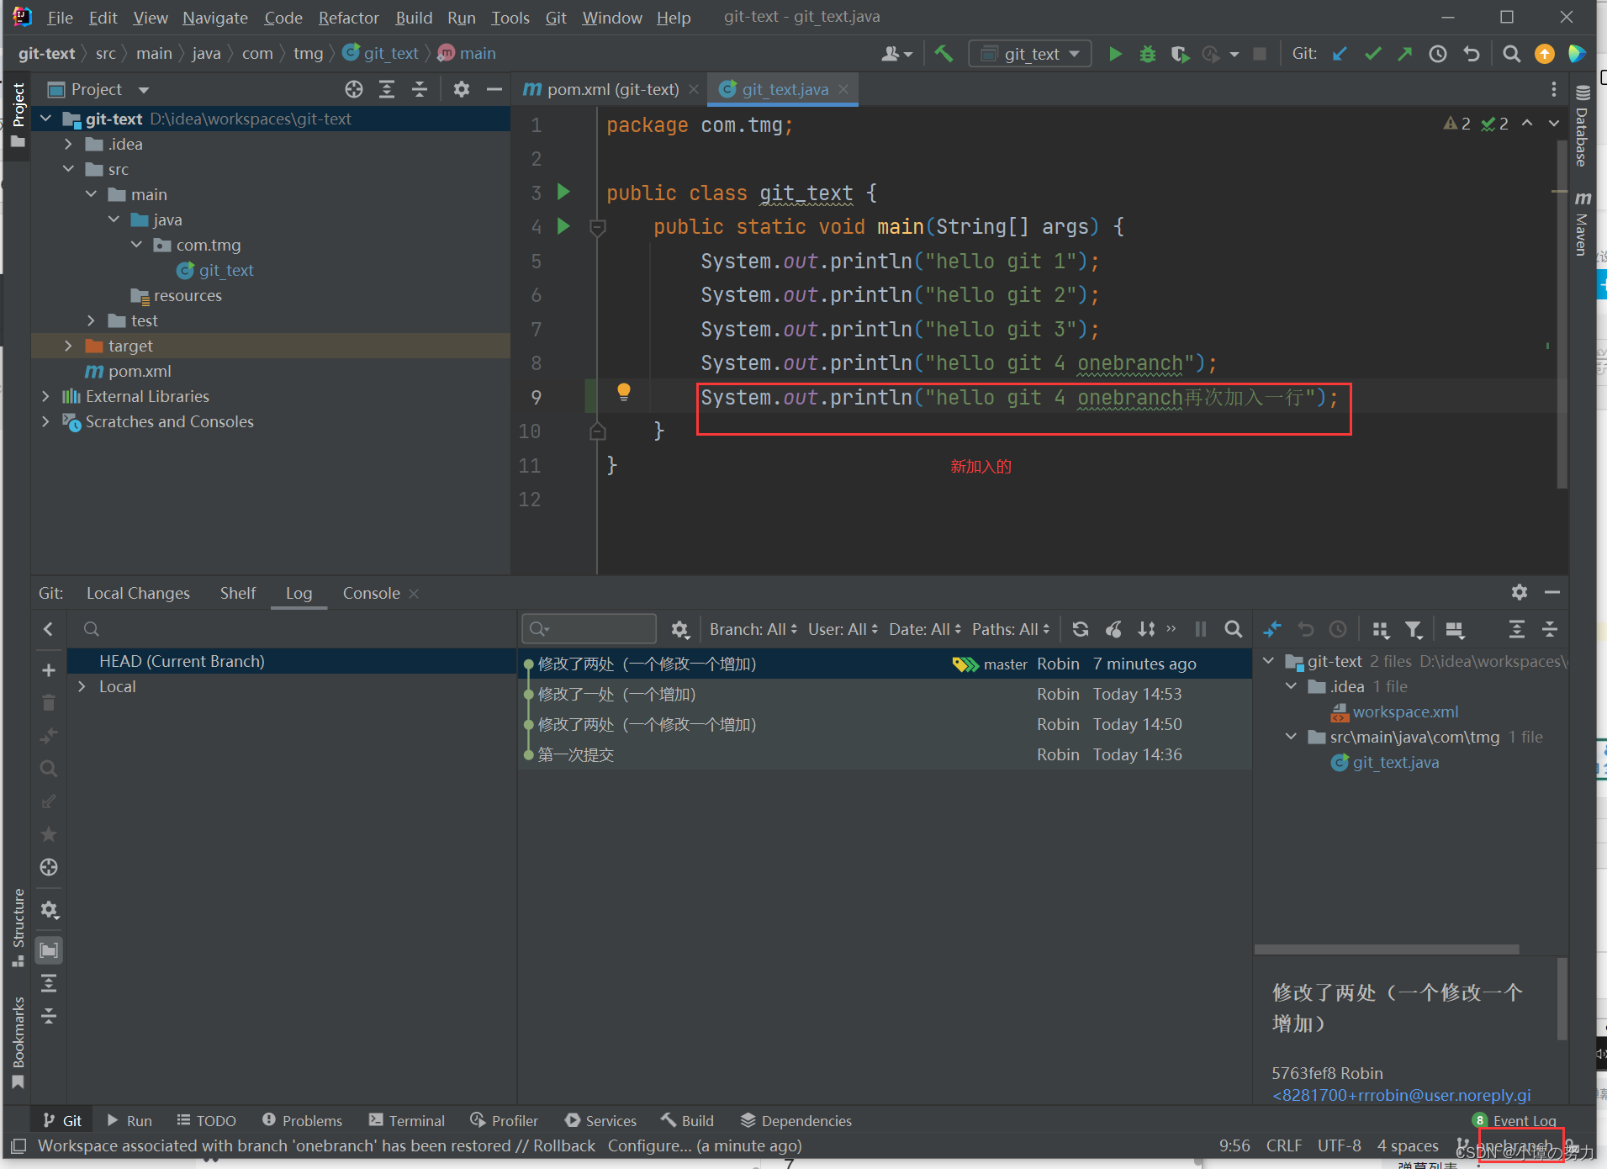Open the Git menu

coord(556,18)
